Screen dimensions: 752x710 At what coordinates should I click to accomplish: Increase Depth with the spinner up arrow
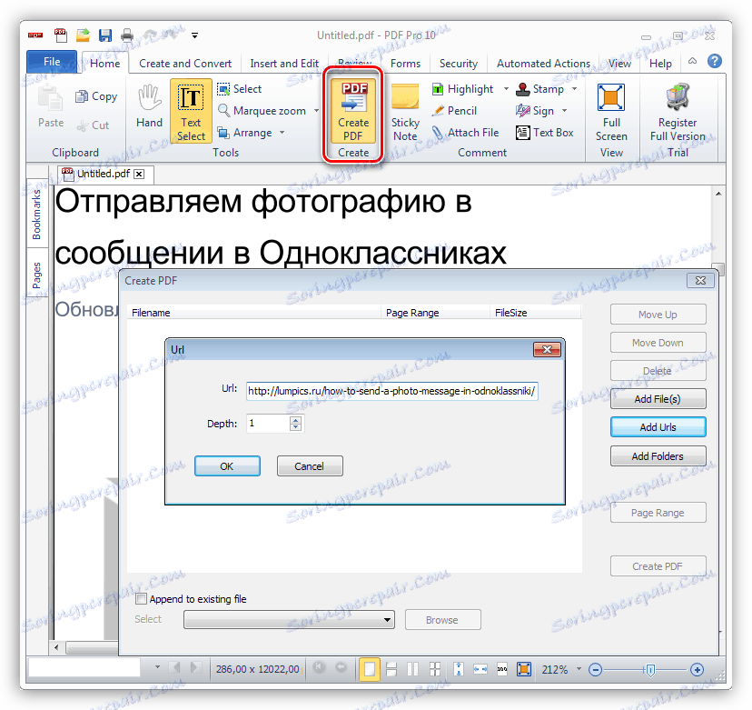click(295, 420)
